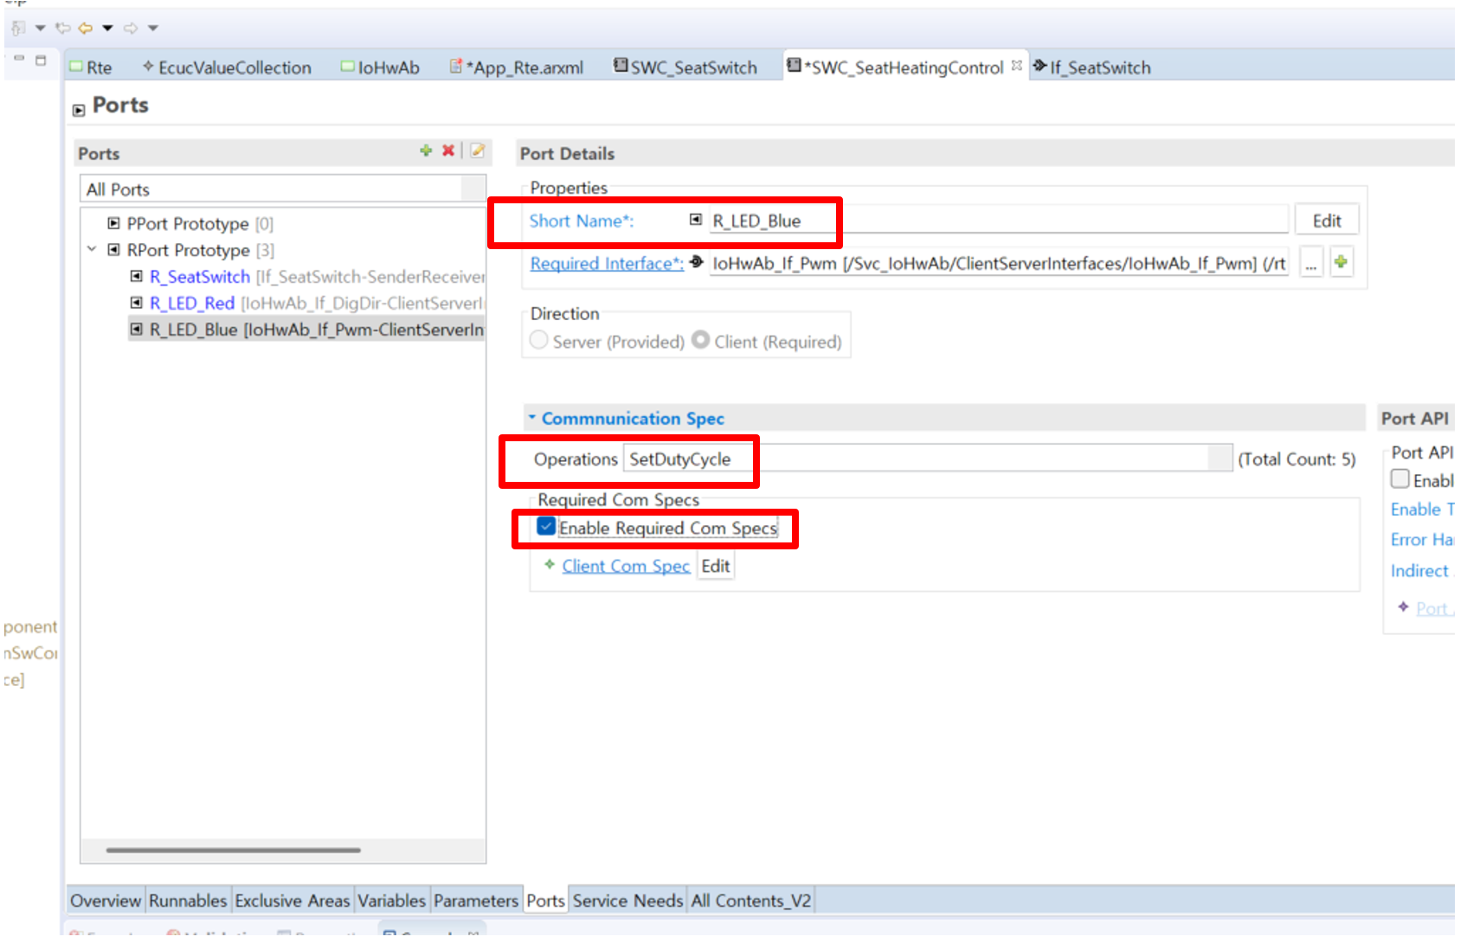
Task: Open the Operations SetDutyCycle dropdown
Action: click(x=1219, y=459)
